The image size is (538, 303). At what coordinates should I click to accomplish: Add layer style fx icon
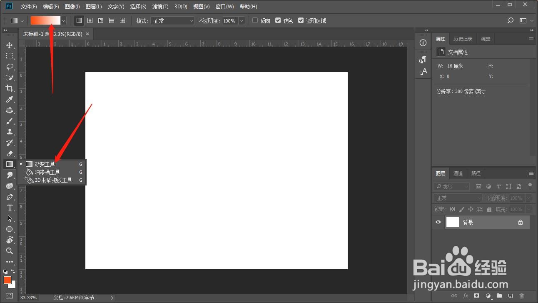click(466, 296)
